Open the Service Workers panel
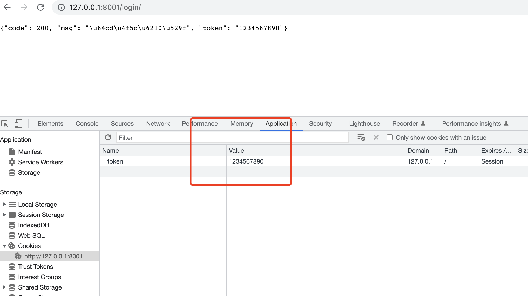Viewport: 528px width, 296px height. pyautogui.click(x=40, y=162)
